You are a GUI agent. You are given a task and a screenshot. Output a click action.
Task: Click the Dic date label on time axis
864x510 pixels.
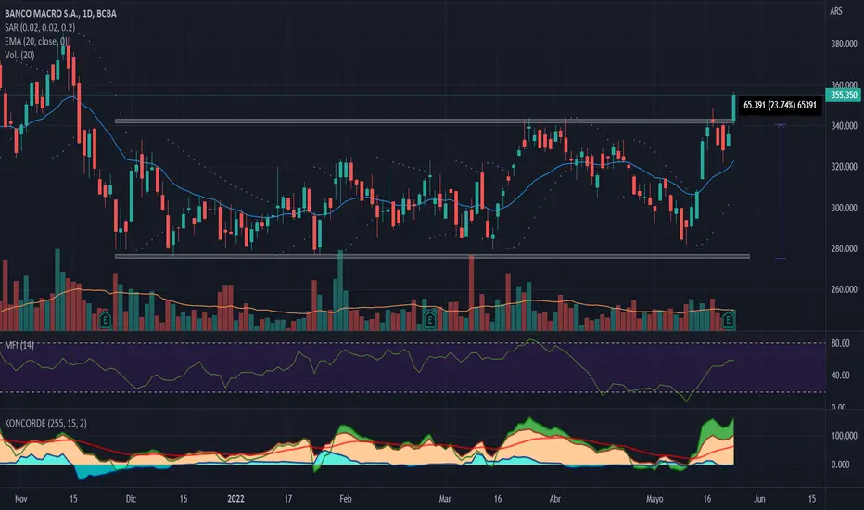coord(131,499)
